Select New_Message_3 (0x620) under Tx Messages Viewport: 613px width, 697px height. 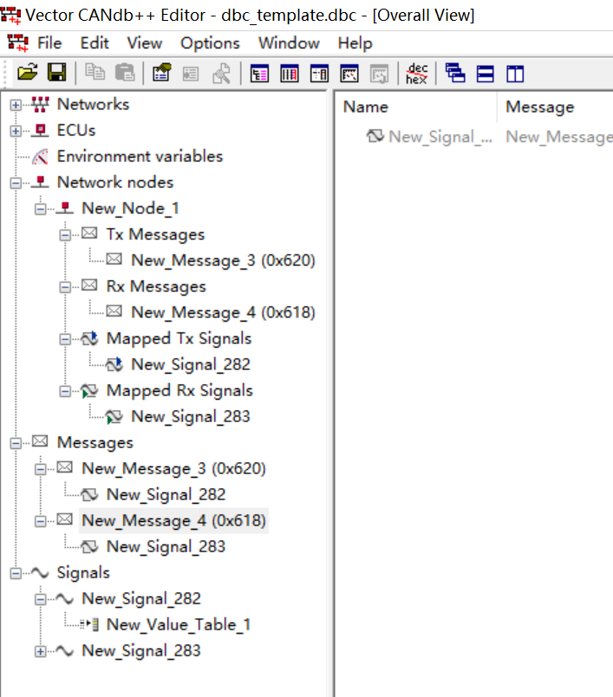[223, 260]
